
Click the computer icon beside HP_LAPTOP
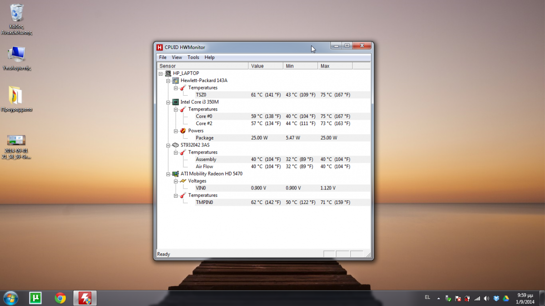pos(168,73)
